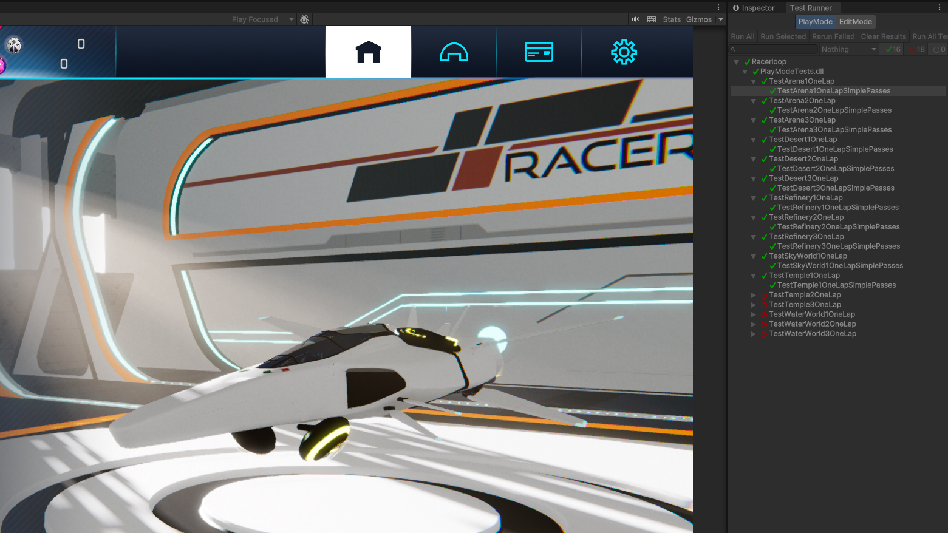
Task: Click the Run Selected button
Action: 783,36
